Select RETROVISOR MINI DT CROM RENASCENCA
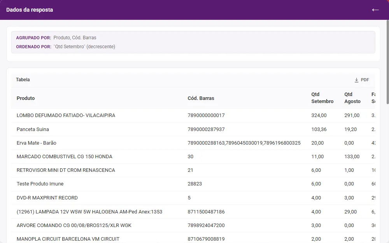 click(66, 170)
